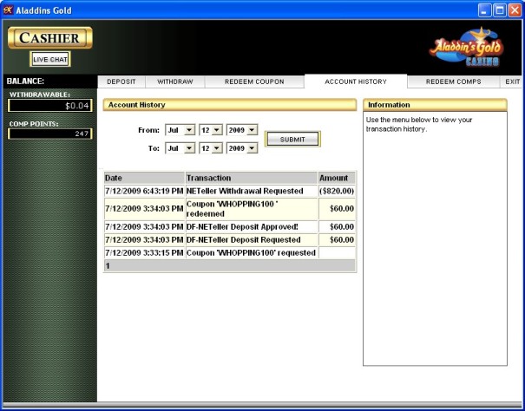Open the Live Chat support button

[x=50, y=59]
